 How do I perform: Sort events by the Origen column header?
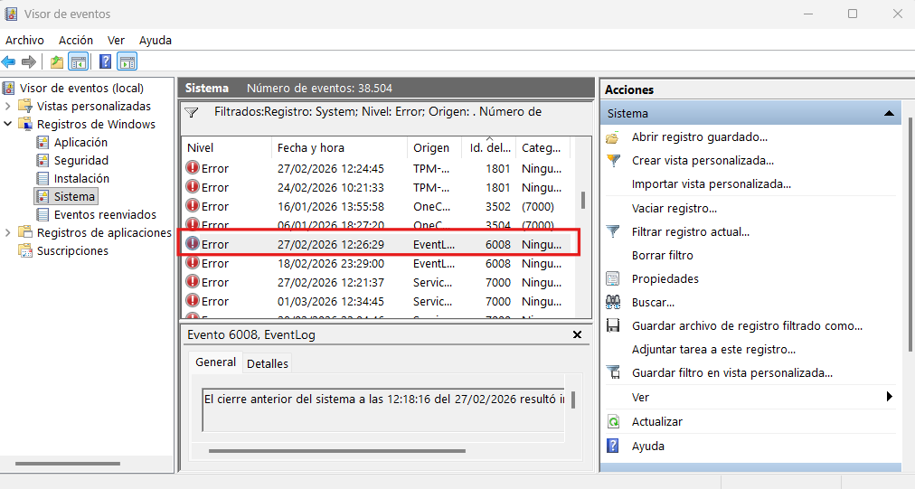(434, 147)
